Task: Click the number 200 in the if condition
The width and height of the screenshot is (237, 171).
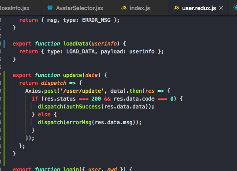Action: click(96, 99)
